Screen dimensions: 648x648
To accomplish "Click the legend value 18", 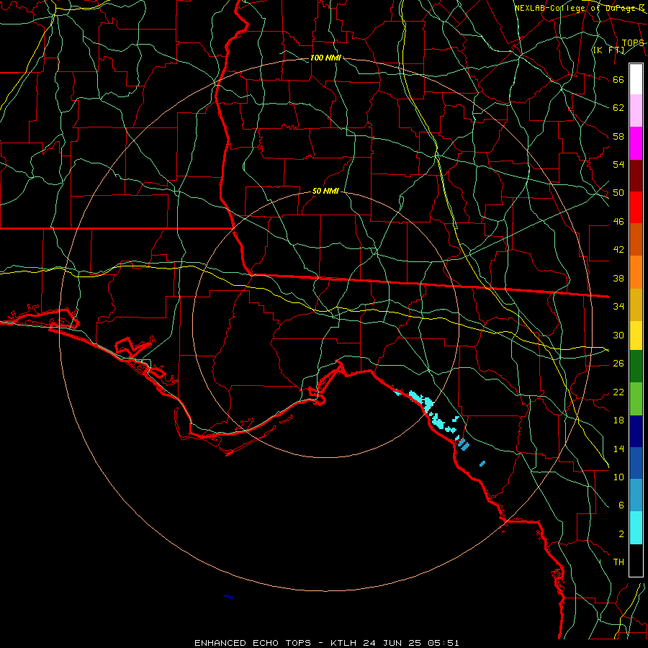I will tap(618, 420).
